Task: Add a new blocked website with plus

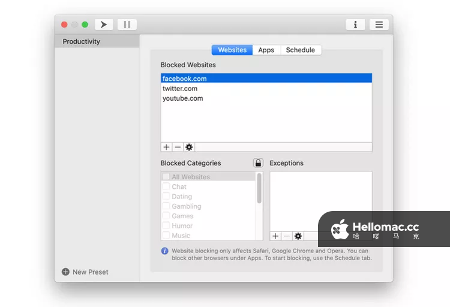Action: tap(166, 147)
